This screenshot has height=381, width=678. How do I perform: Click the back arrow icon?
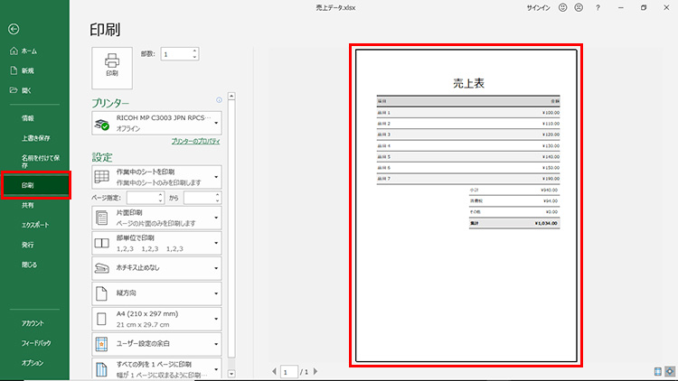(x=13, y=30)
